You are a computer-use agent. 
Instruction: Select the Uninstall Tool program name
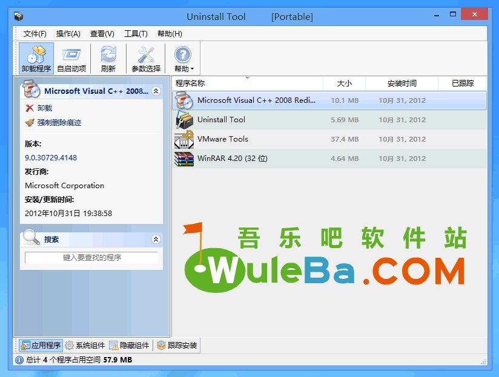point(221,120)
